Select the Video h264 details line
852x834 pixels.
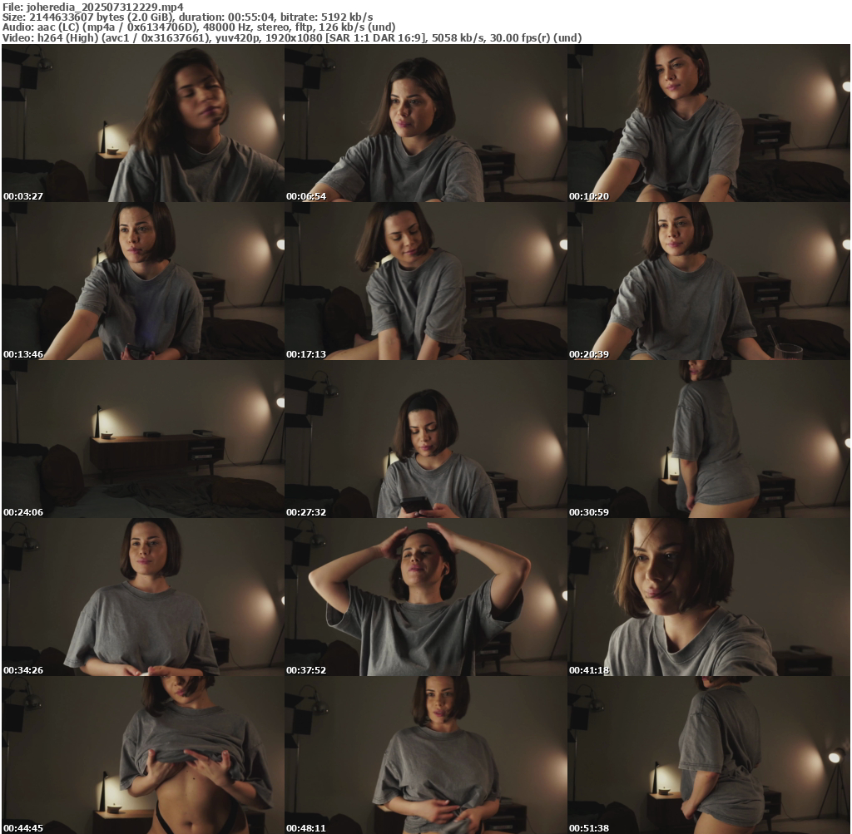(291, 37)
